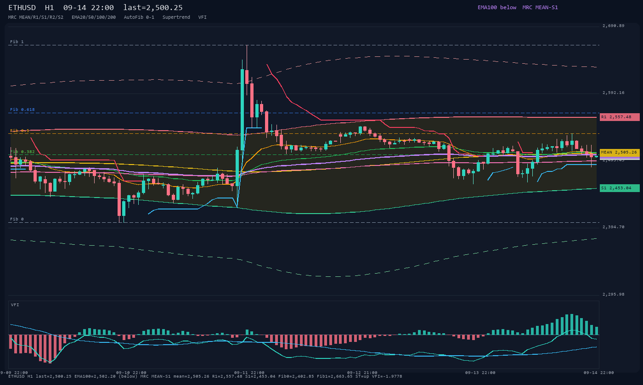The width and height of the screenshot is (643, 385).
Task: Click the MEAN 2,505.26 price tag
Action: click(x=620, y=152)
